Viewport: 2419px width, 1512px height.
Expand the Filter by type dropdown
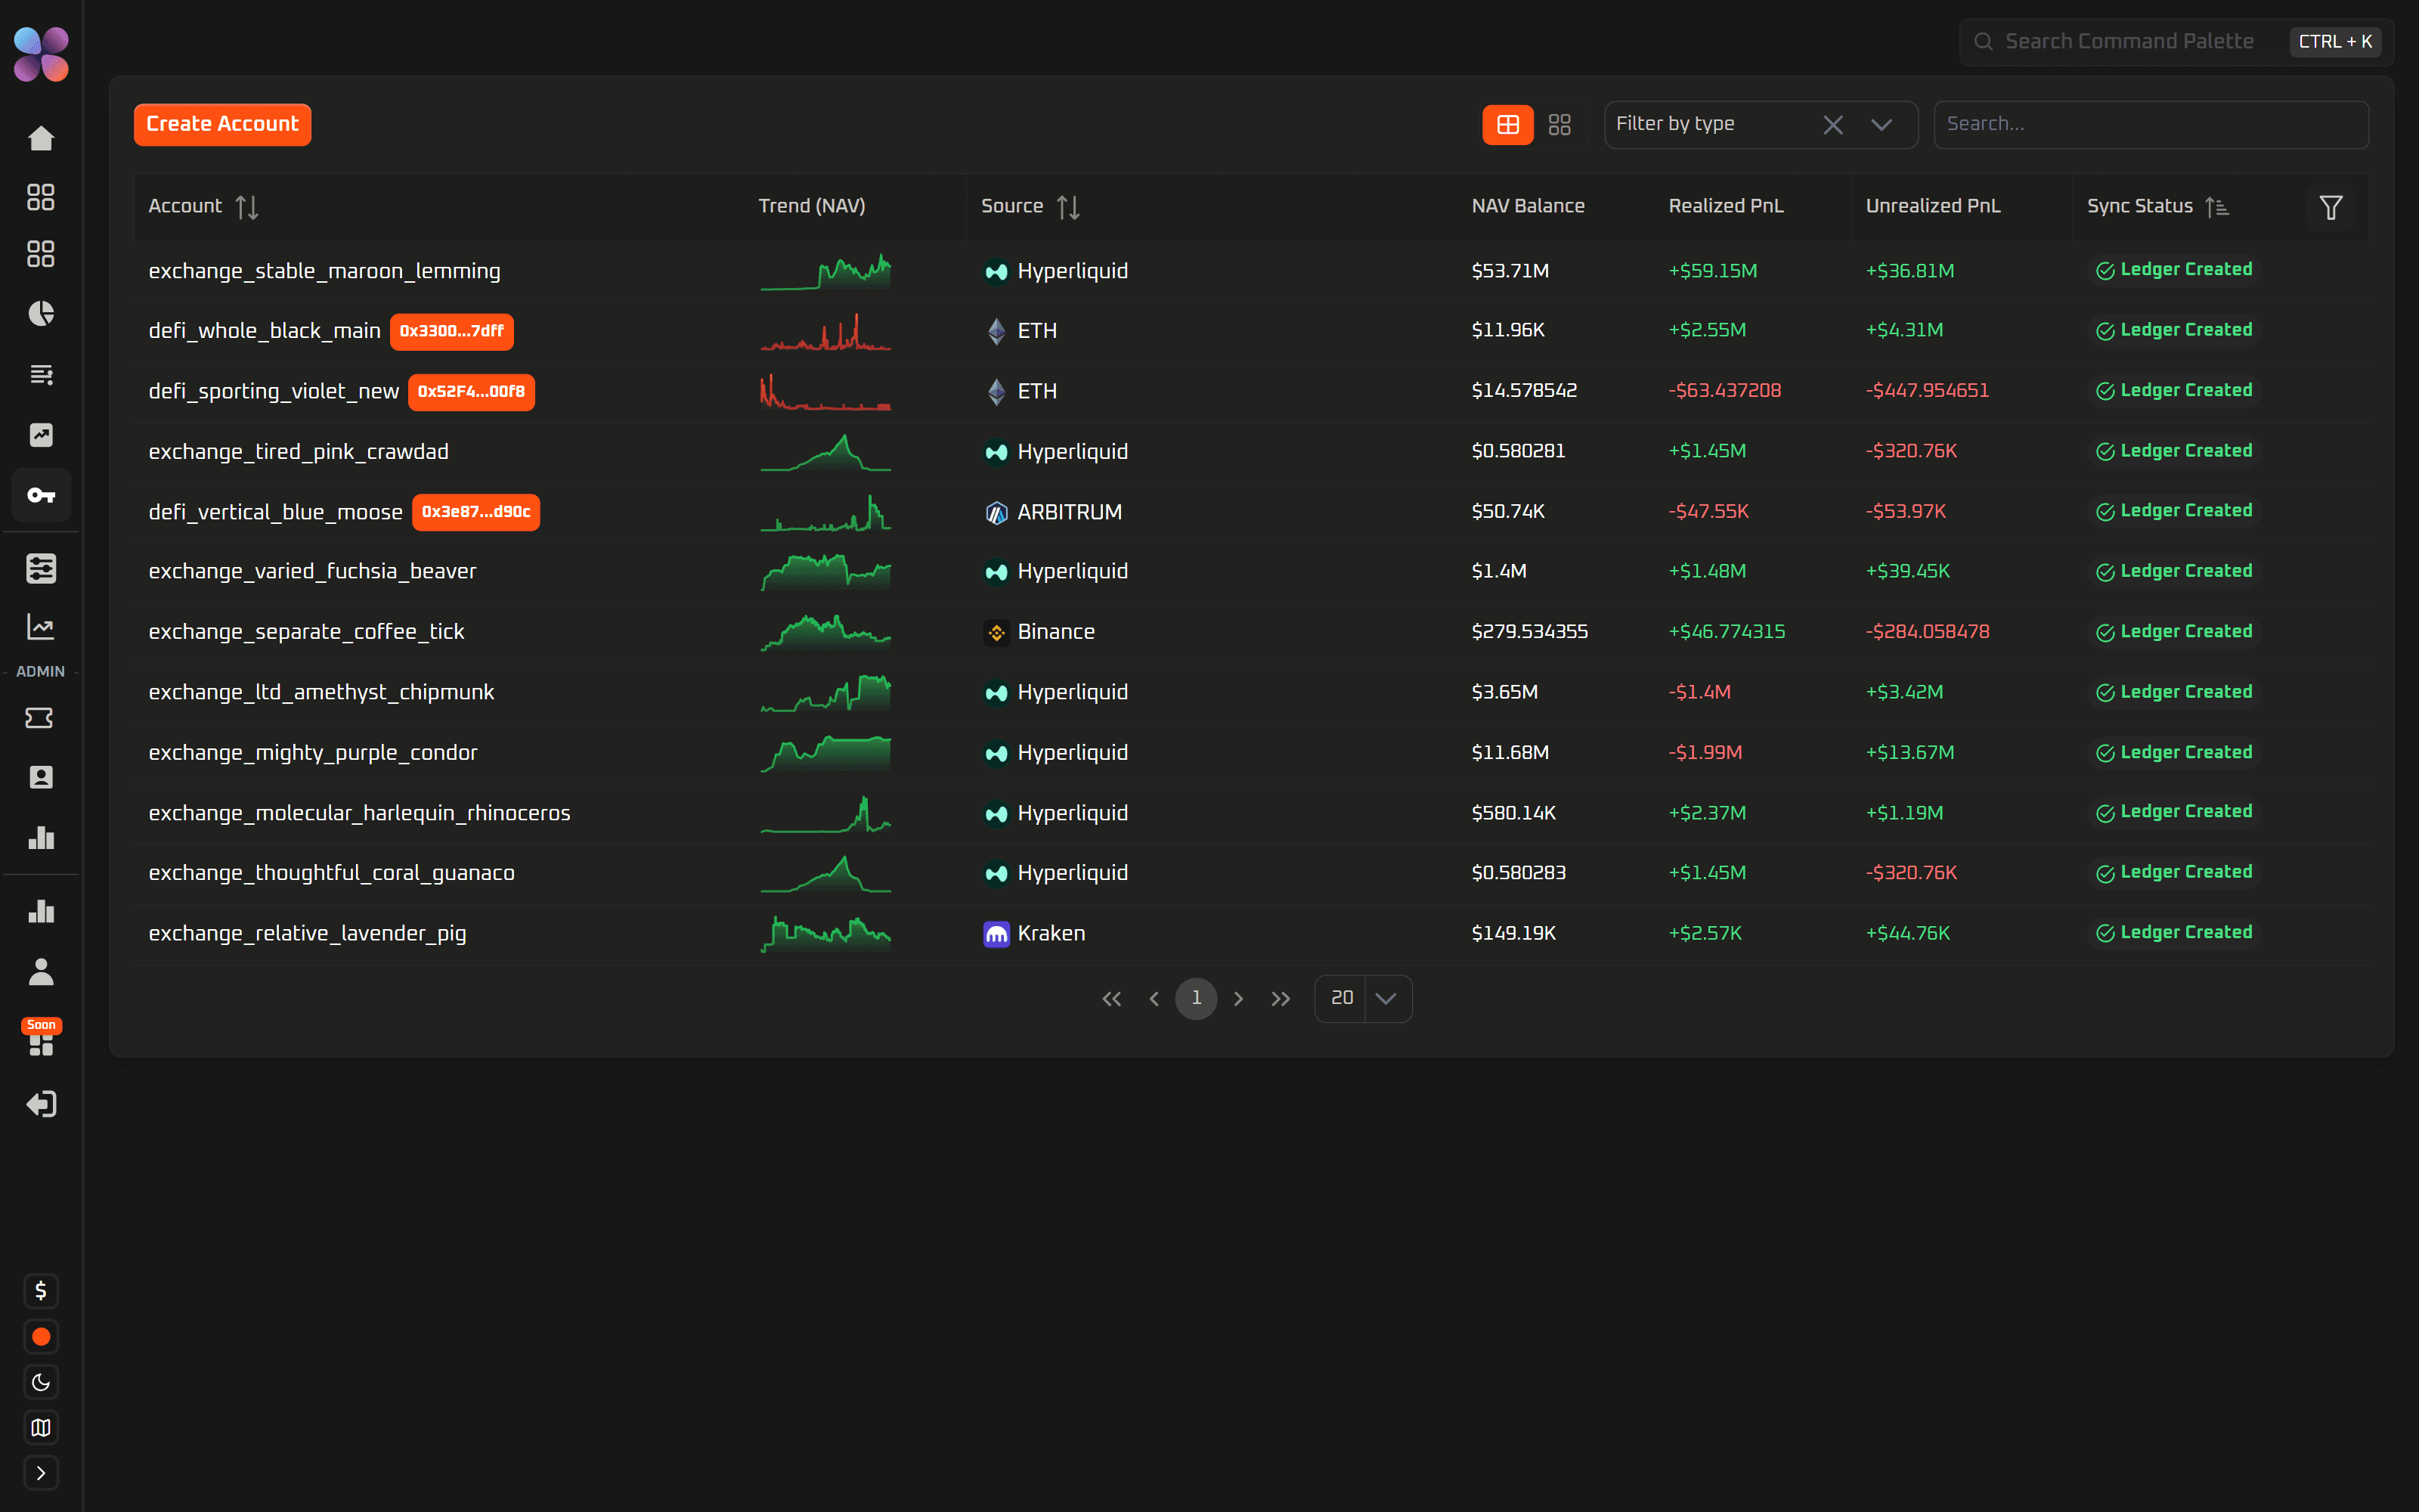click(x=1882, y=125)
